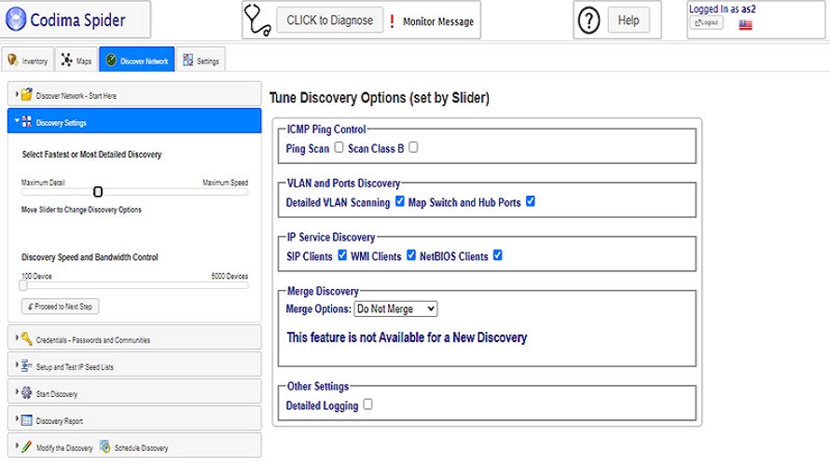Click the CLICK to Diagnose button

[330, 21]
